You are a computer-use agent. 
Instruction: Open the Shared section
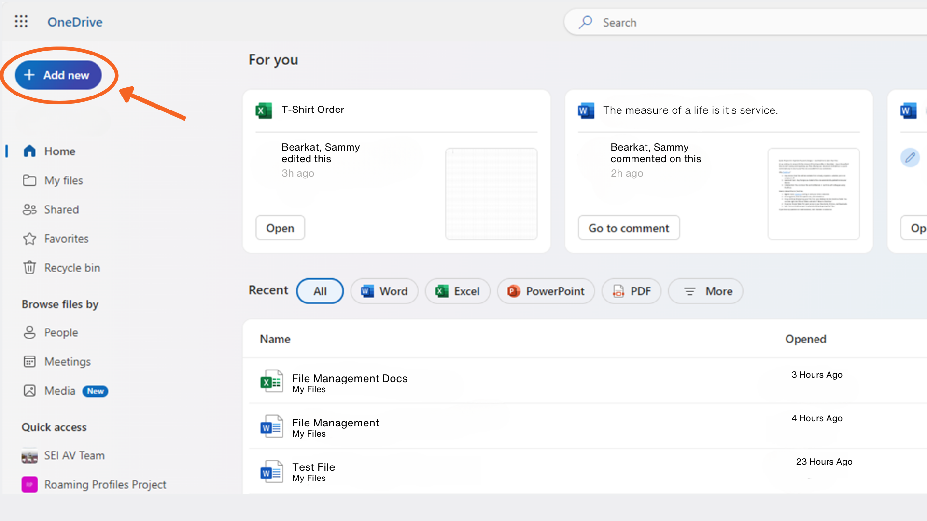pyautogui.click(x=61, y=209)
